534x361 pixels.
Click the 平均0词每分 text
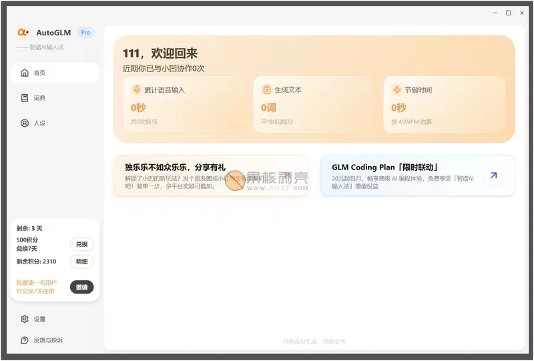277,121
